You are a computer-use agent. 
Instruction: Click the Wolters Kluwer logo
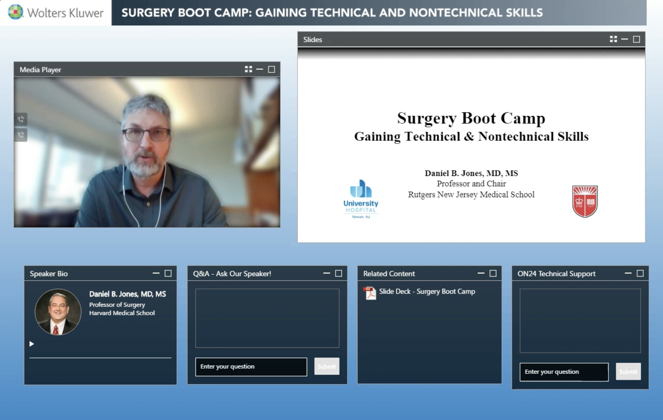coord(56,13)
